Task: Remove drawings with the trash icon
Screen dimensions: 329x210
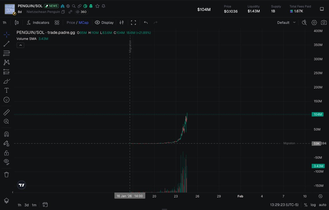Action: coord(7,174)
